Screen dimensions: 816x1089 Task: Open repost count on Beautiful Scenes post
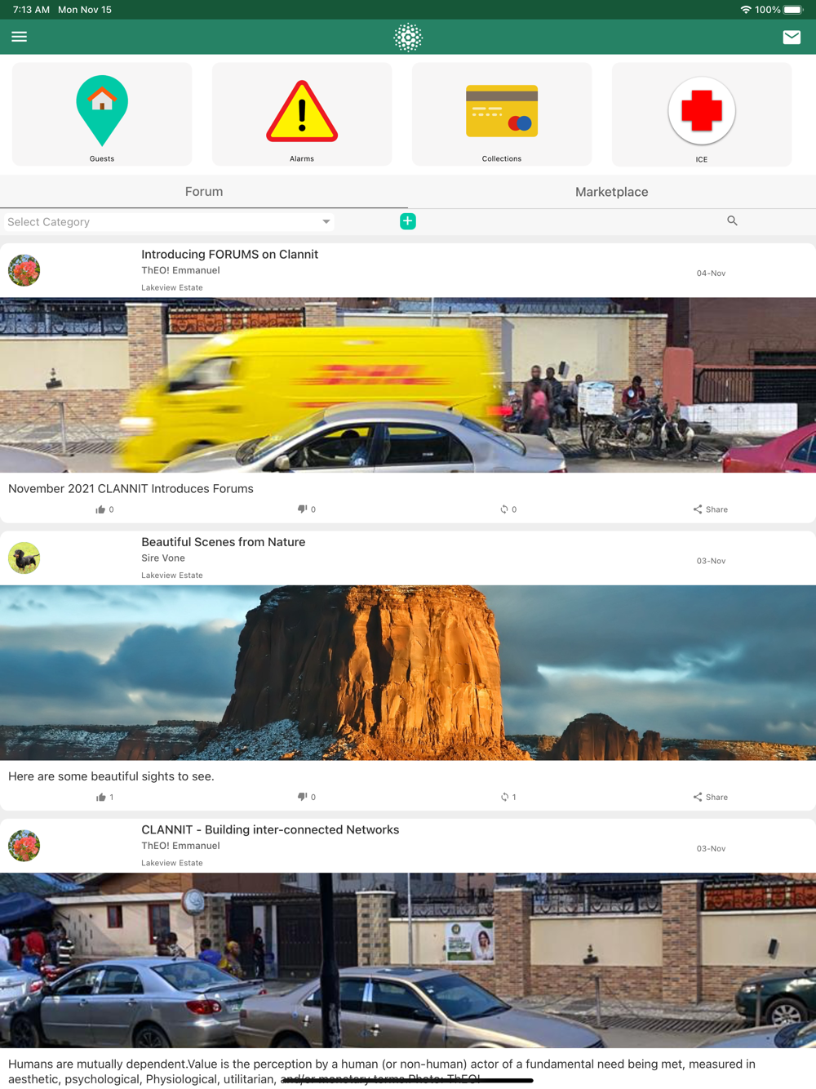coord(508,797)
